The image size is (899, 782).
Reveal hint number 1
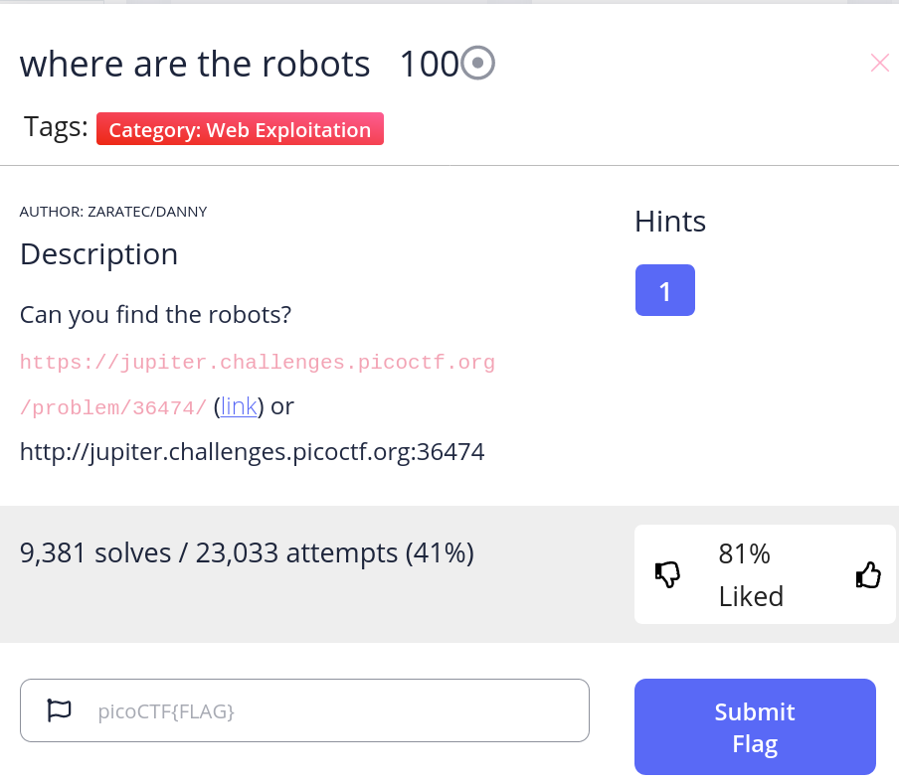click(664, 290)
